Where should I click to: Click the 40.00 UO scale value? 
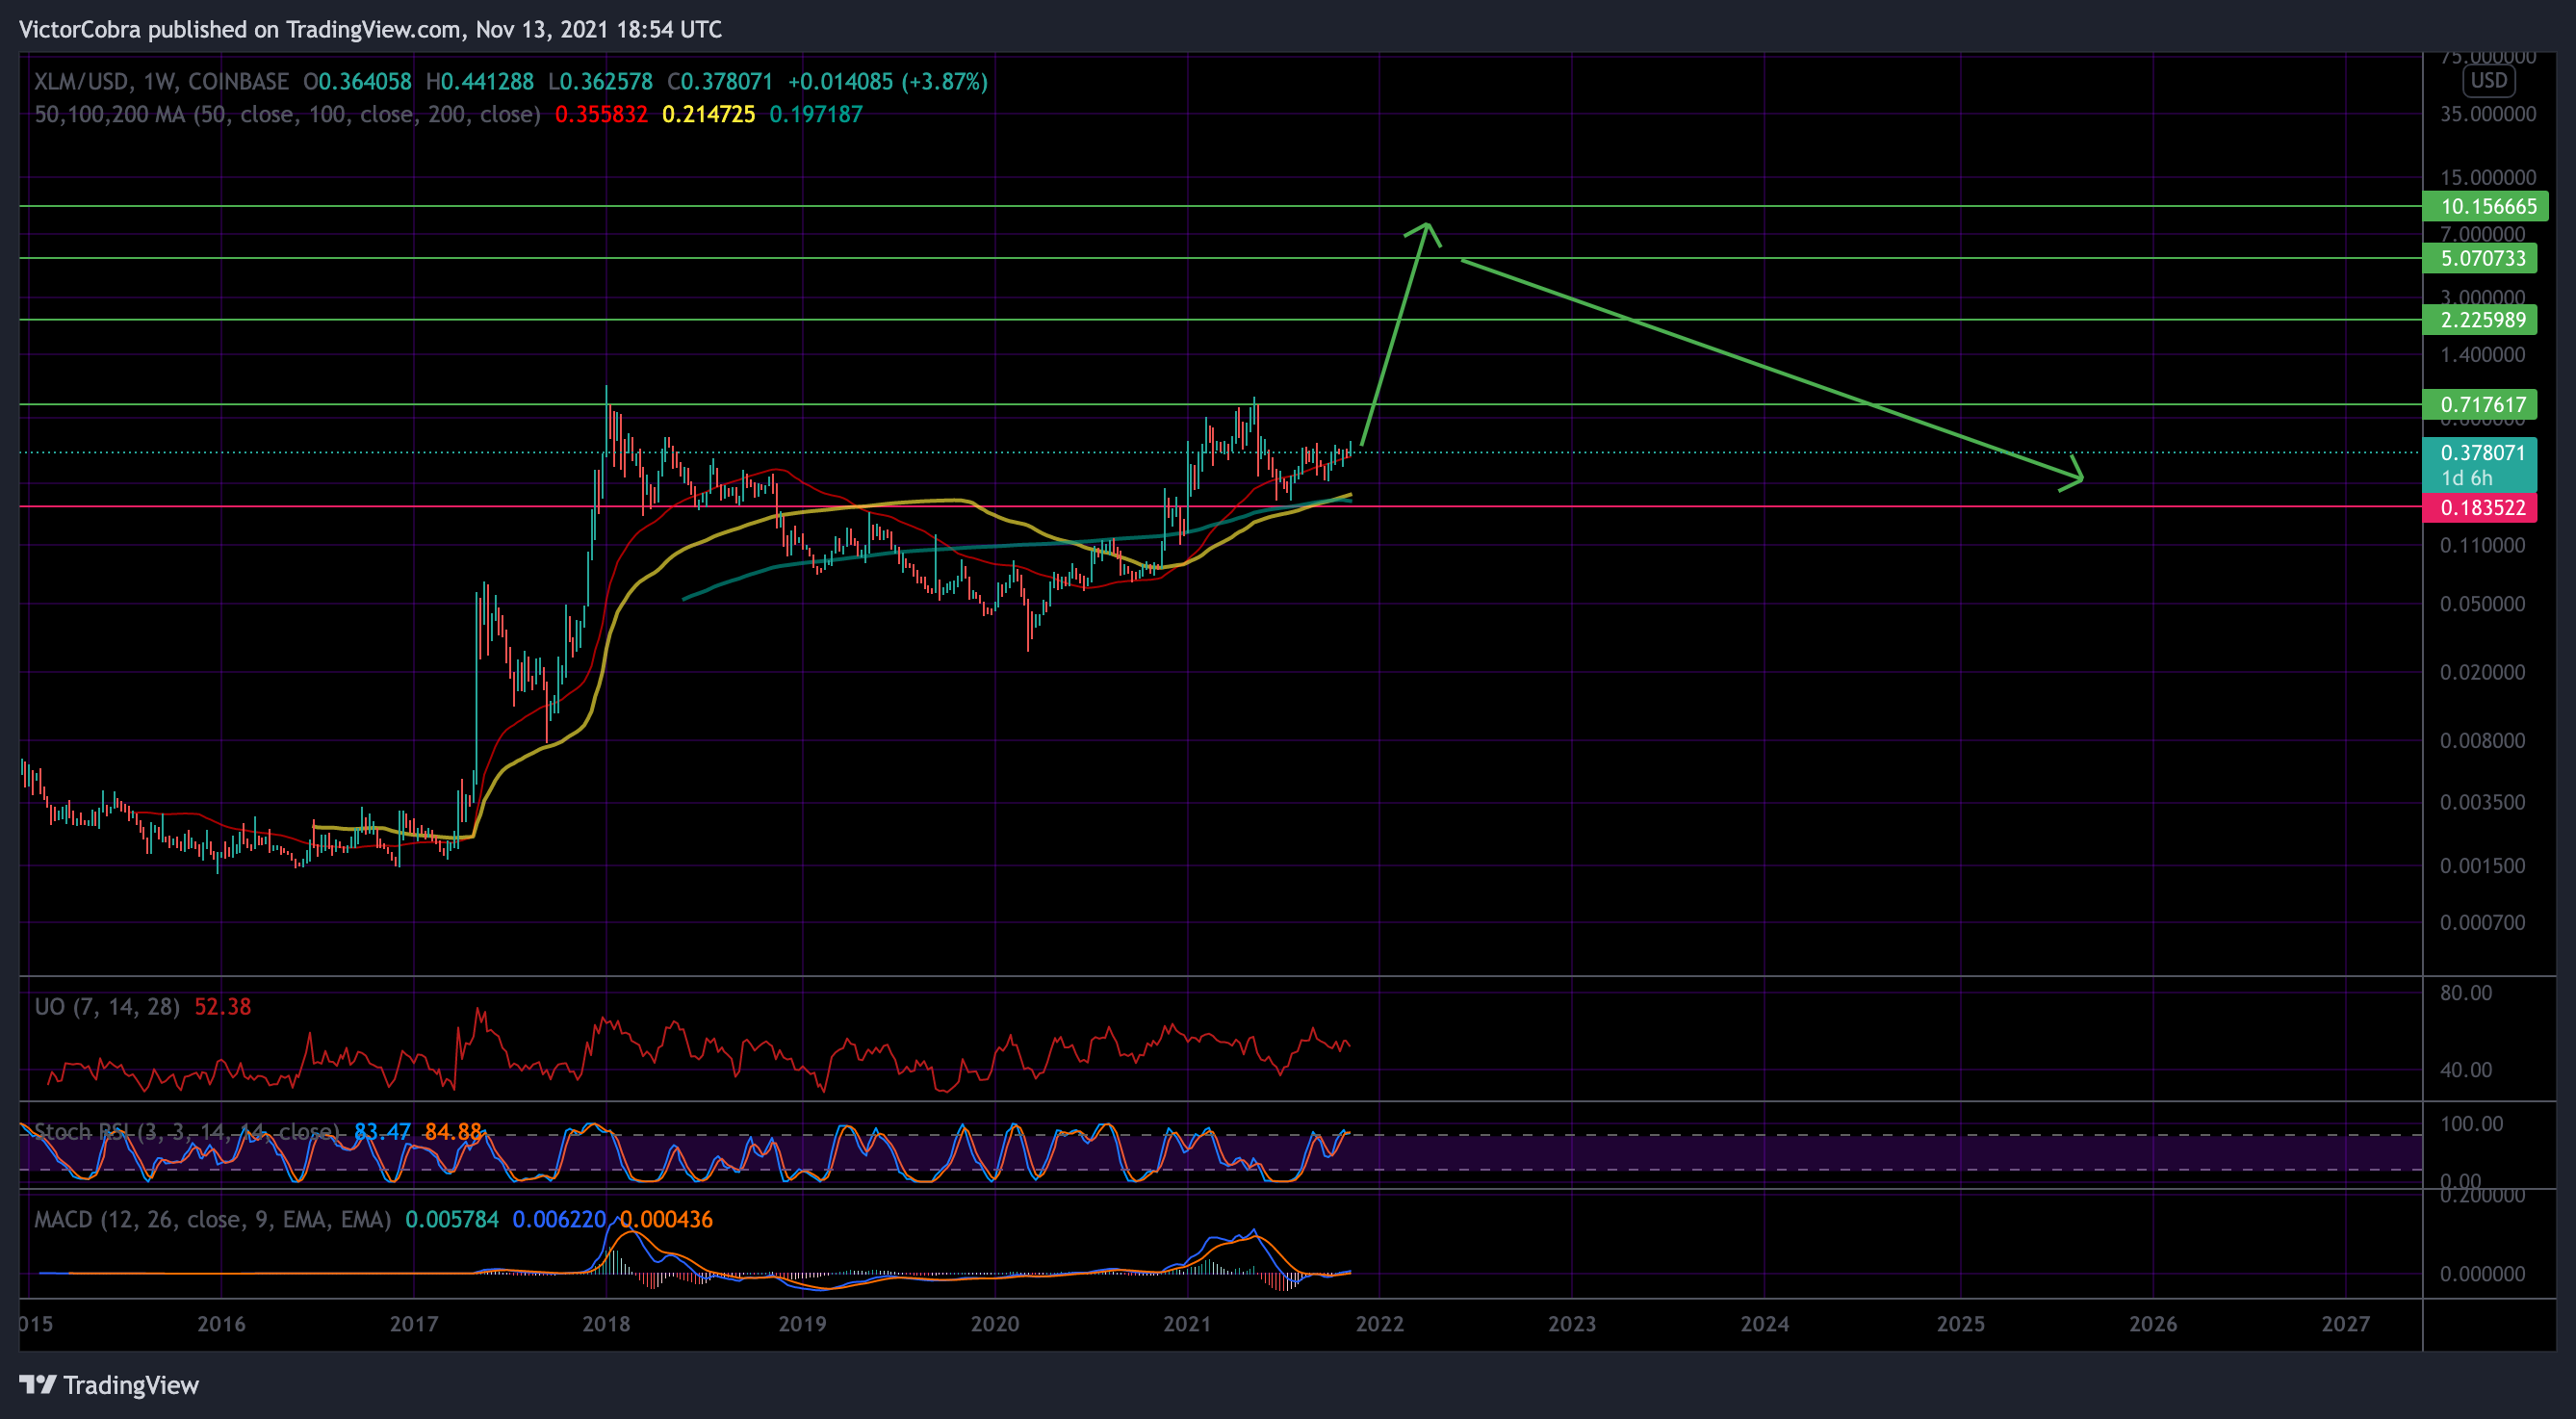2466,1070
